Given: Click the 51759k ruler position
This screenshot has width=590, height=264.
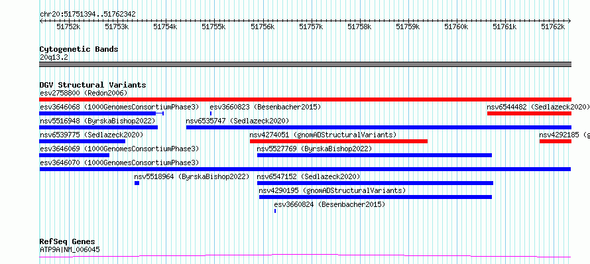Looking at the screenshot, I should pyautogui.click(x=408, y=27).
